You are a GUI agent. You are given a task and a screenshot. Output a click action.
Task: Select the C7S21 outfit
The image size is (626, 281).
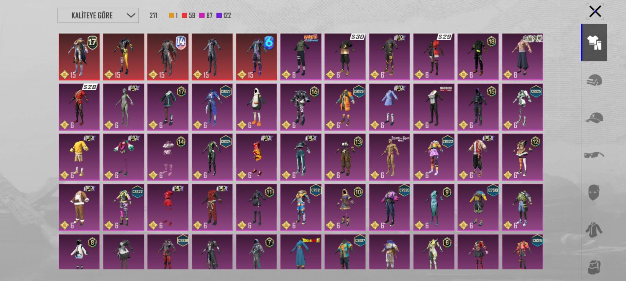301,207
